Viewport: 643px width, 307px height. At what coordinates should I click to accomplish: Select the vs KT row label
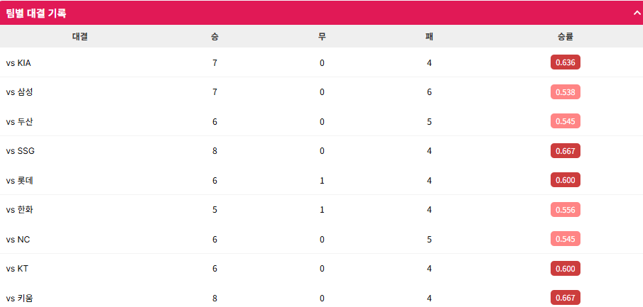(x=17, y=269)
